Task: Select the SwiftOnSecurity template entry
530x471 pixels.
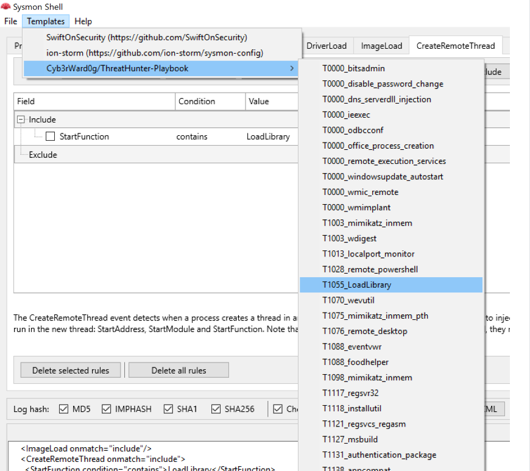Action: click(146, 37)
